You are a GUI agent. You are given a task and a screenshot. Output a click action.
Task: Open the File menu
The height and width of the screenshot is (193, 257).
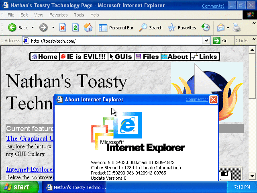(x=11, y=15)
